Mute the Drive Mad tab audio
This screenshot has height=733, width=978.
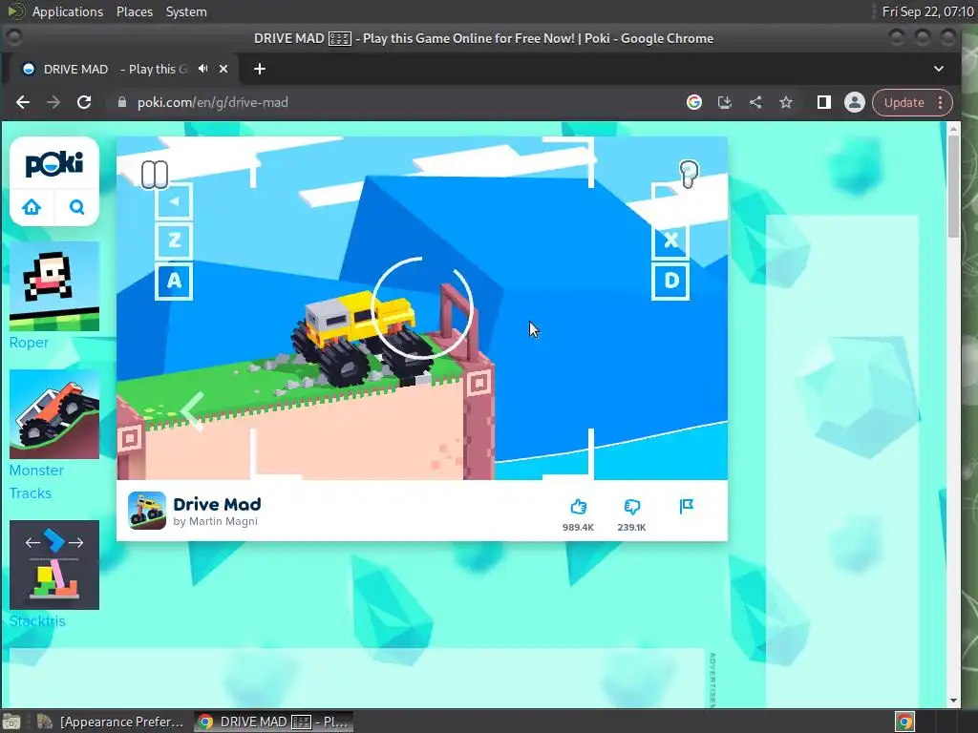(x=202, y=69)
